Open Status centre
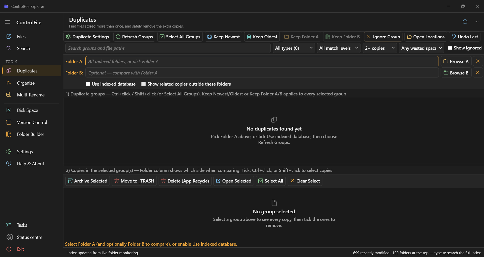Viewport: 484px width, 257px height. click(x=32, y=237)
